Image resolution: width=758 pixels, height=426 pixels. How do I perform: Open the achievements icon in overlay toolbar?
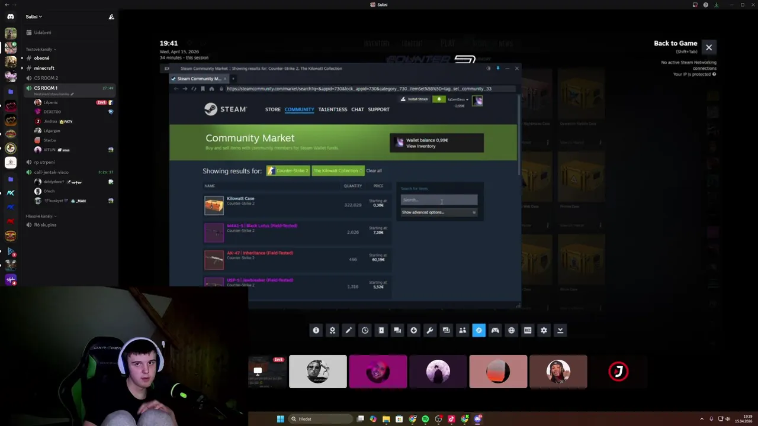(x=332, y=330)
